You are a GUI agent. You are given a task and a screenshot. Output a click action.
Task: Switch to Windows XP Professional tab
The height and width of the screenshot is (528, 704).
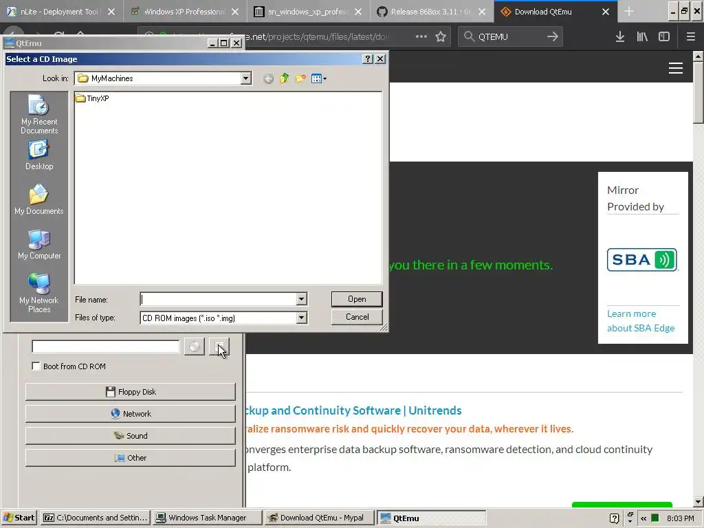pyautogui.click(x=184, y=12)
